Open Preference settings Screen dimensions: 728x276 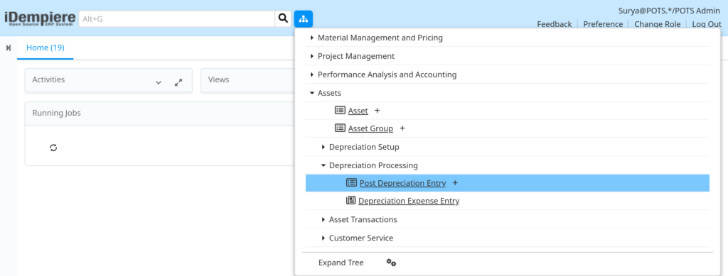point(603,24)
